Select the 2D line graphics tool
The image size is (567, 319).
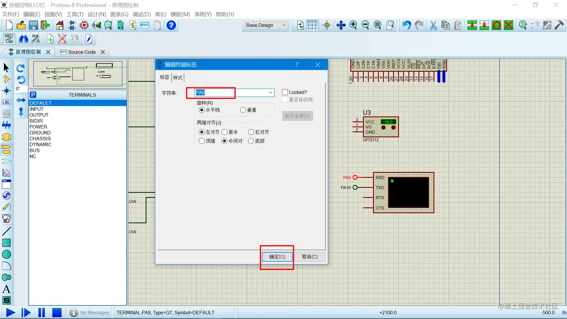6,231
